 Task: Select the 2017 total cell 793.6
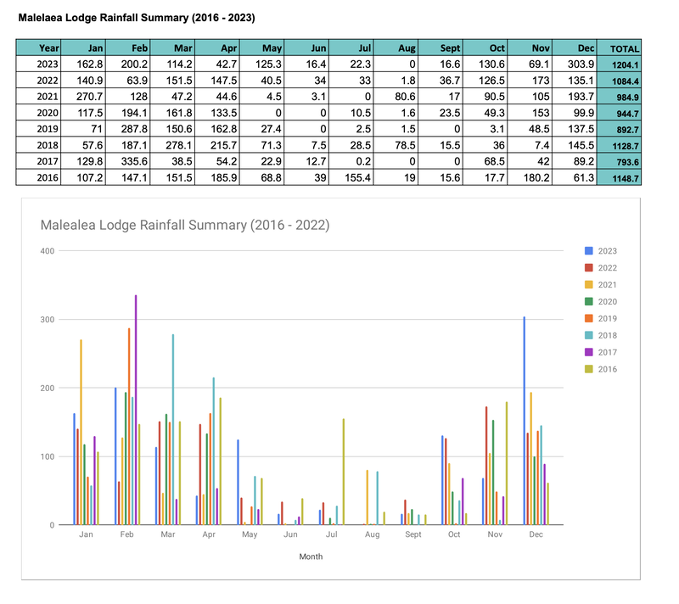click(x=619, y=161)
